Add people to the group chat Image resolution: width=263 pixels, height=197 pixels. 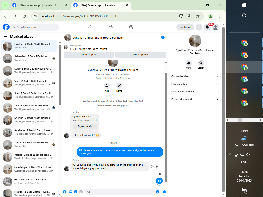[107, 86]
